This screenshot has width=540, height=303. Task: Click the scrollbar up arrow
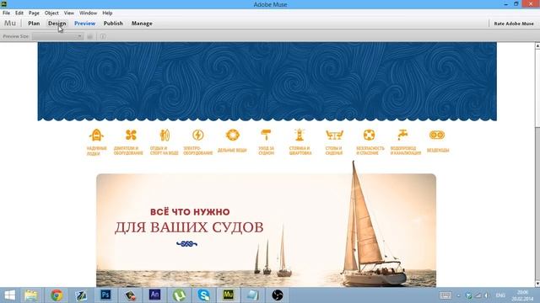click(x=537, y=45)
